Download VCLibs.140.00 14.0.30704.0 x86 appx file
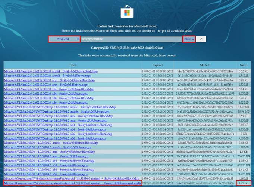 (46, 174)
